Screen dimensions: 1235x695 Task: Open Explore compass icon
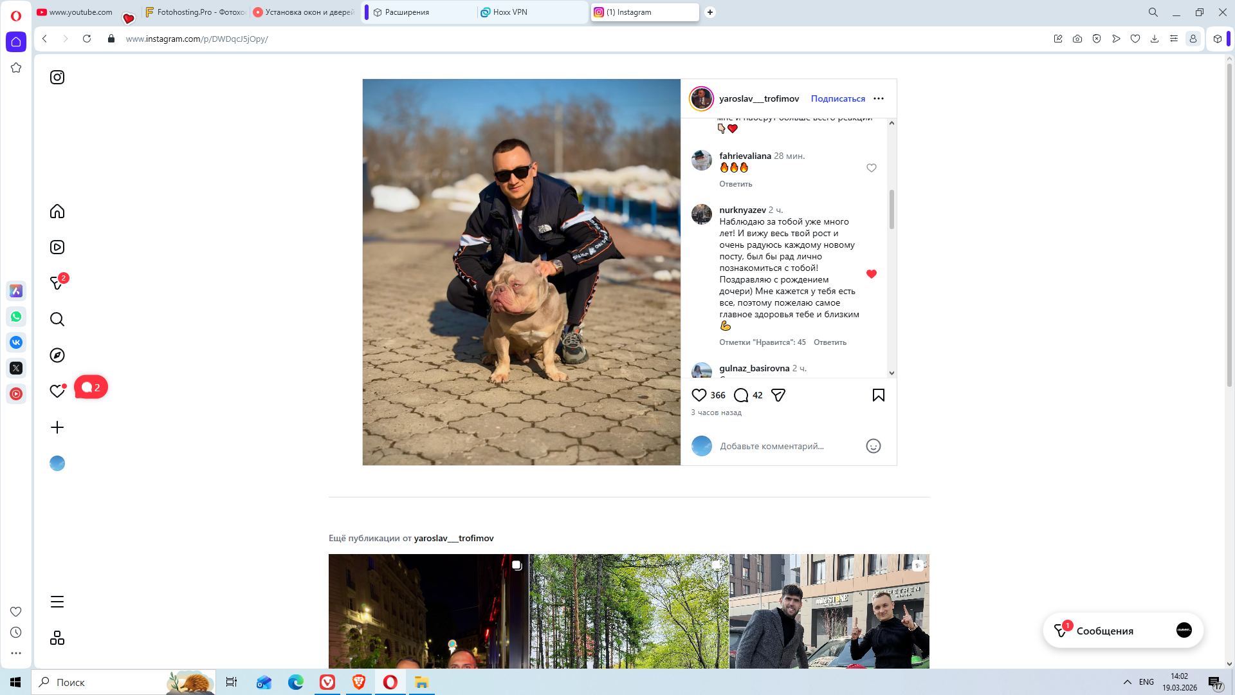tap(57, 355)
